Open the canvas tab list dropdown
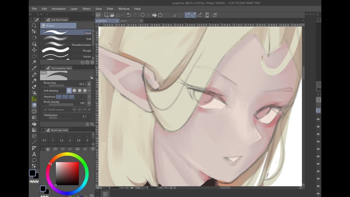Viewport: 350px width, 197px height. (x=303, y=21)
